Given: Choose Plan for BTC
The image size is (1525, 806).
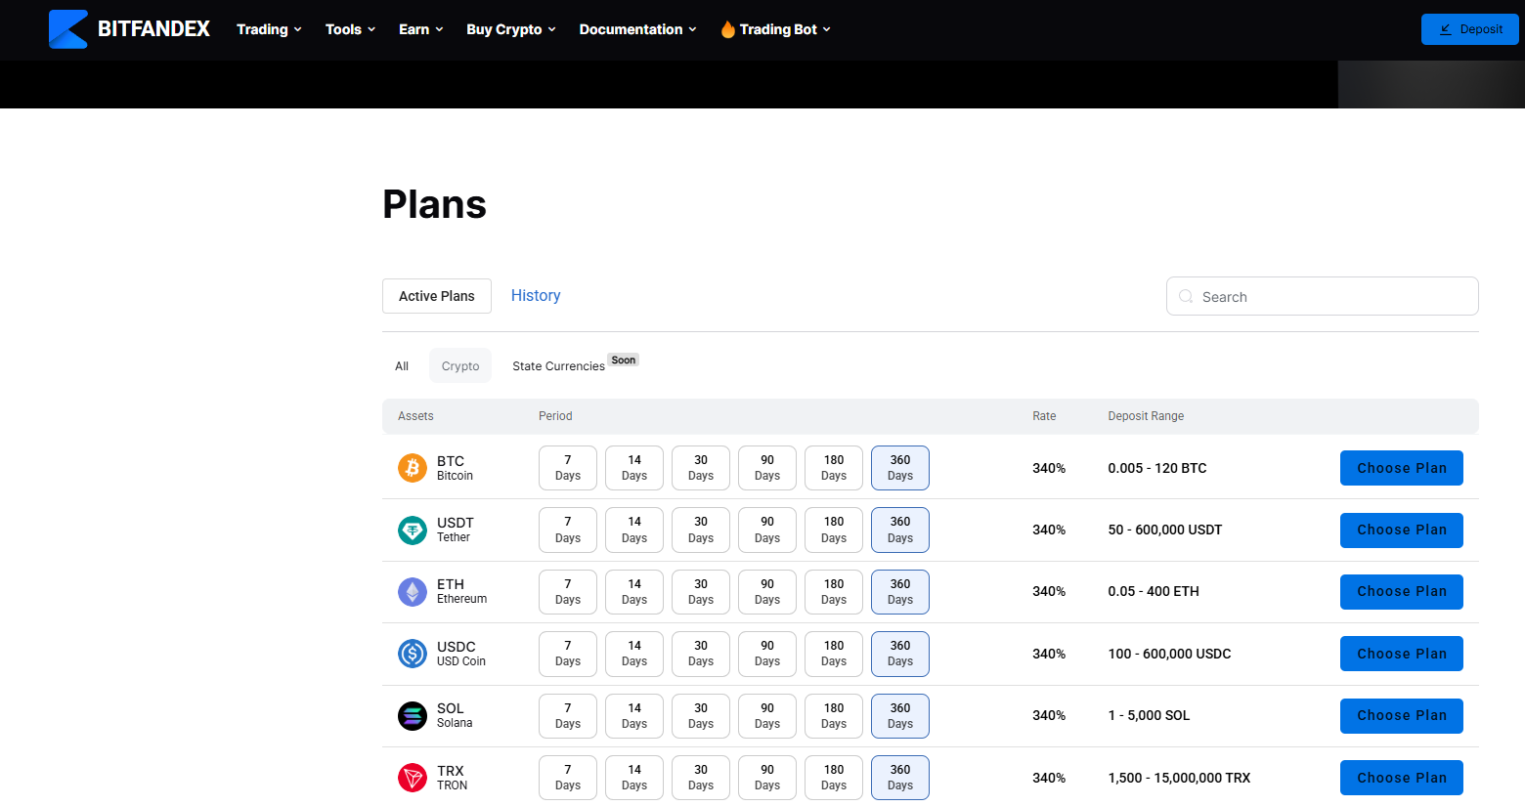Looking at the screenshot, I should (1402, 468).
